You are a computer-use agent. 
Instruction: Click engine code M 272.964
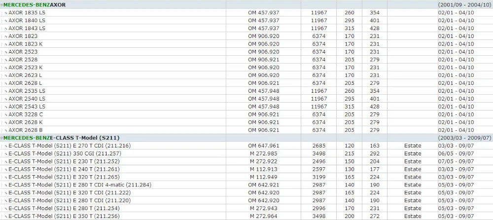click(x=263, y=216)
